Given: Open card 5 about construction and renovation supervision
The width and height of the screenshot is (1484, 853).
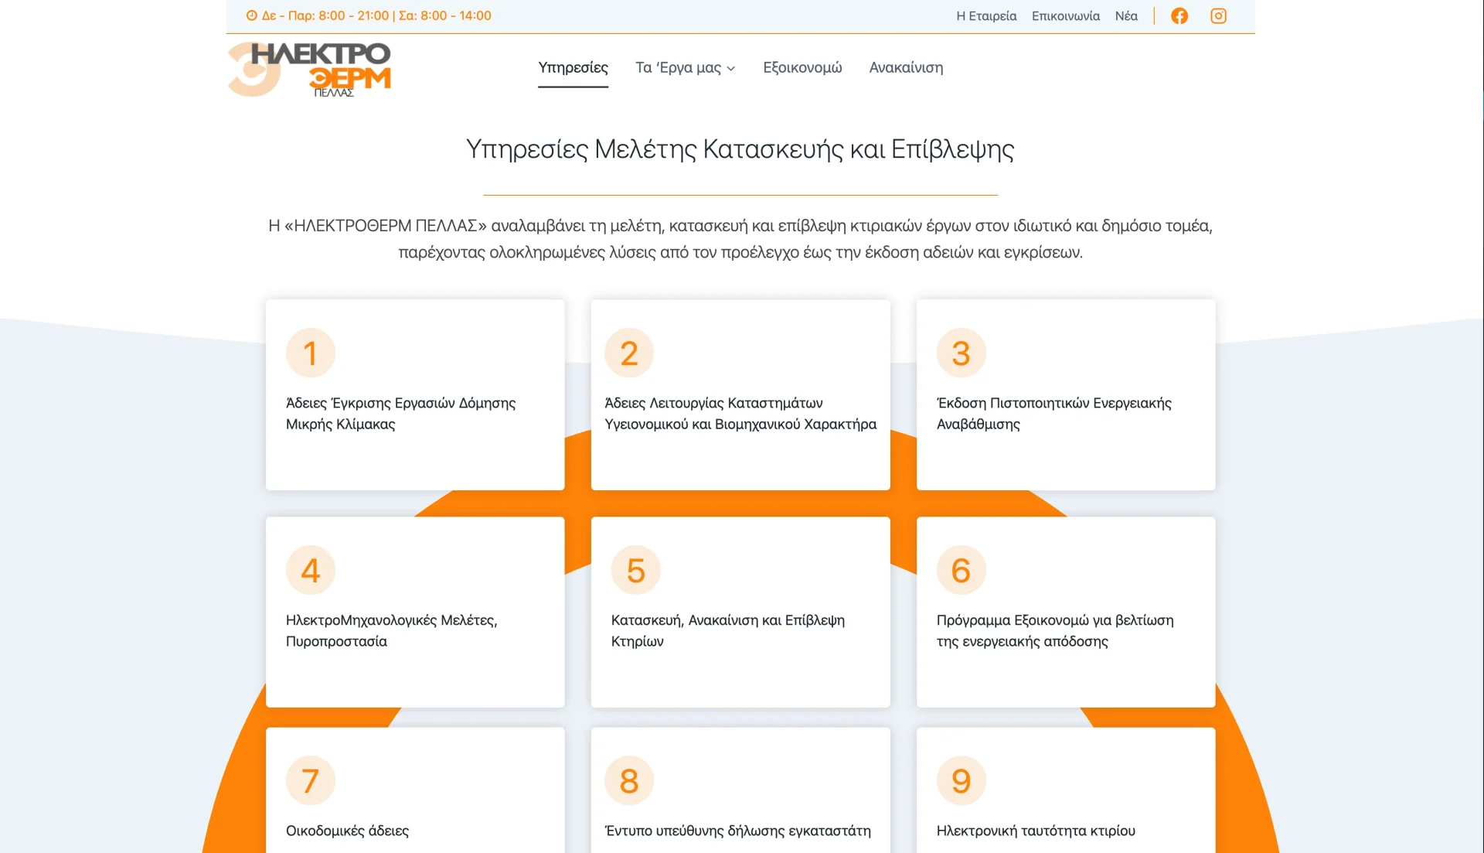Looking at the screenshot, I should pos(740,611).
